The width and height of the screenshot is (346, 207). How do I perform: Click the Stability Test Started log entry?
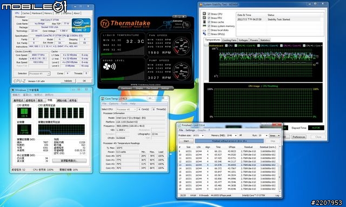279,19
